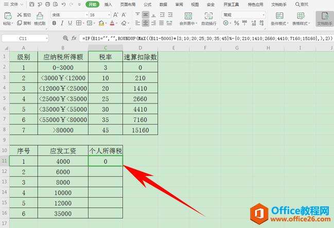Click the Format Painter icon

point(40,16)
